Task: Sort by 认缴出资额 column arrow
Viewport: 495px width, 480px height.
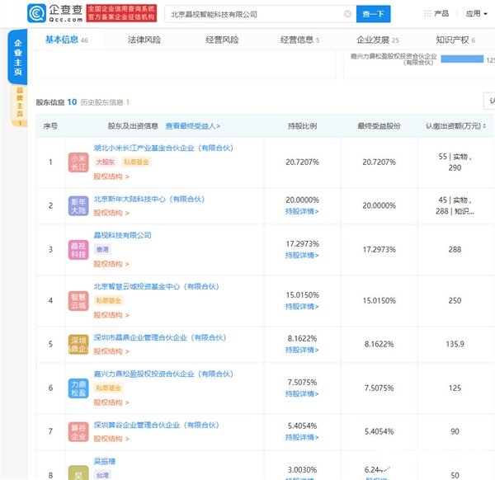Action: coord(484,126)
